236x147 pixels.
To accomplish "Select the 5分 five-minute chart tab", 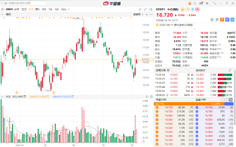I will coord(57,9).
